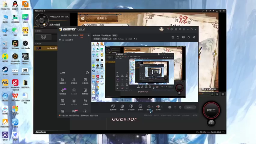Select the third scene tab

(76, 35)
